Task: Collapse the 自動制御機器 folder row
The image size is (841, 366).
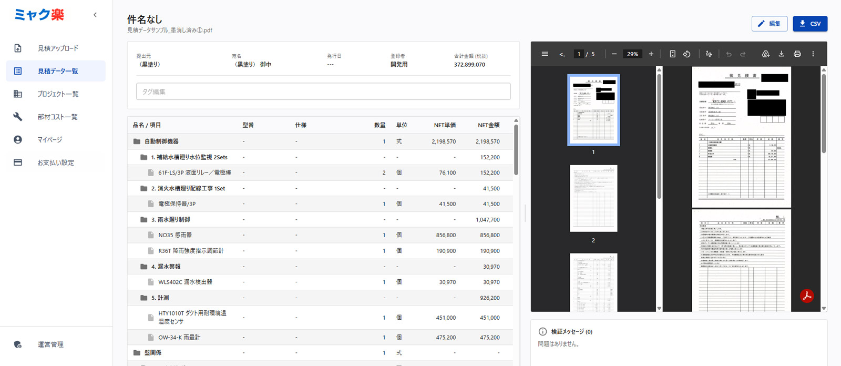Action: tap(137, 141)
